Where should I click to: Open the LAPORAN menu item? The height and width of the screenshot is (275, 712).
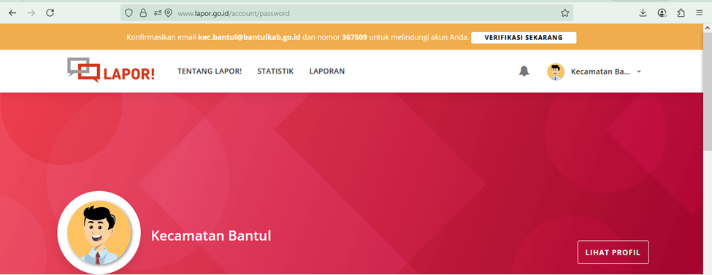327,71
